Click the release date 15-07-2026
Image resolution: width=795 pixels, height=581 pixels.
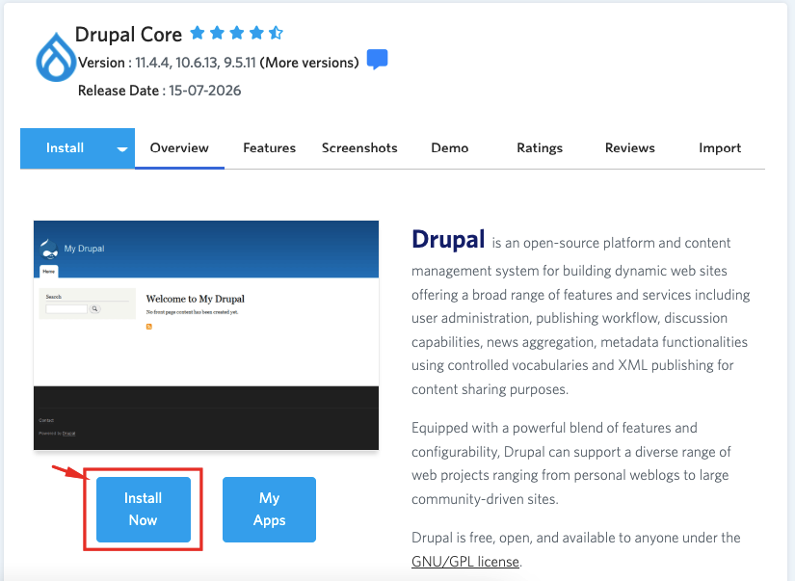coord(205,91)
